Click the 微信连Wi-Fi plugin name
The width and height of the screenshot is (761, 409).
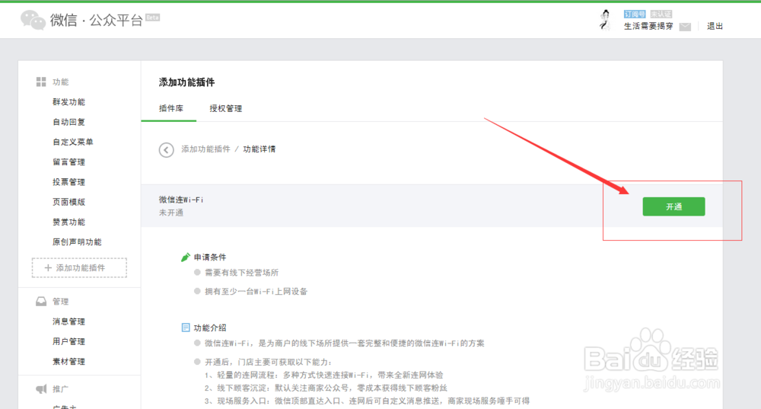tap(181, 200)
